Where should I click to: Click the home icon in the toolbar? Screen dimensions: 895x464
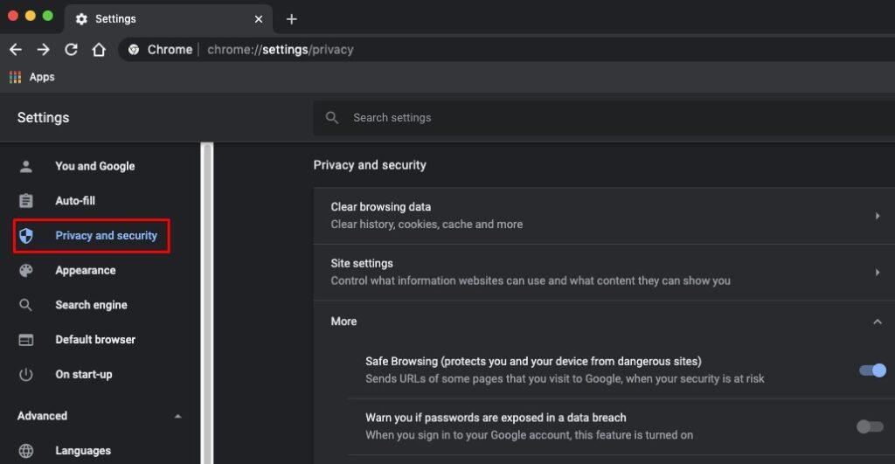(x=99, y=50)
